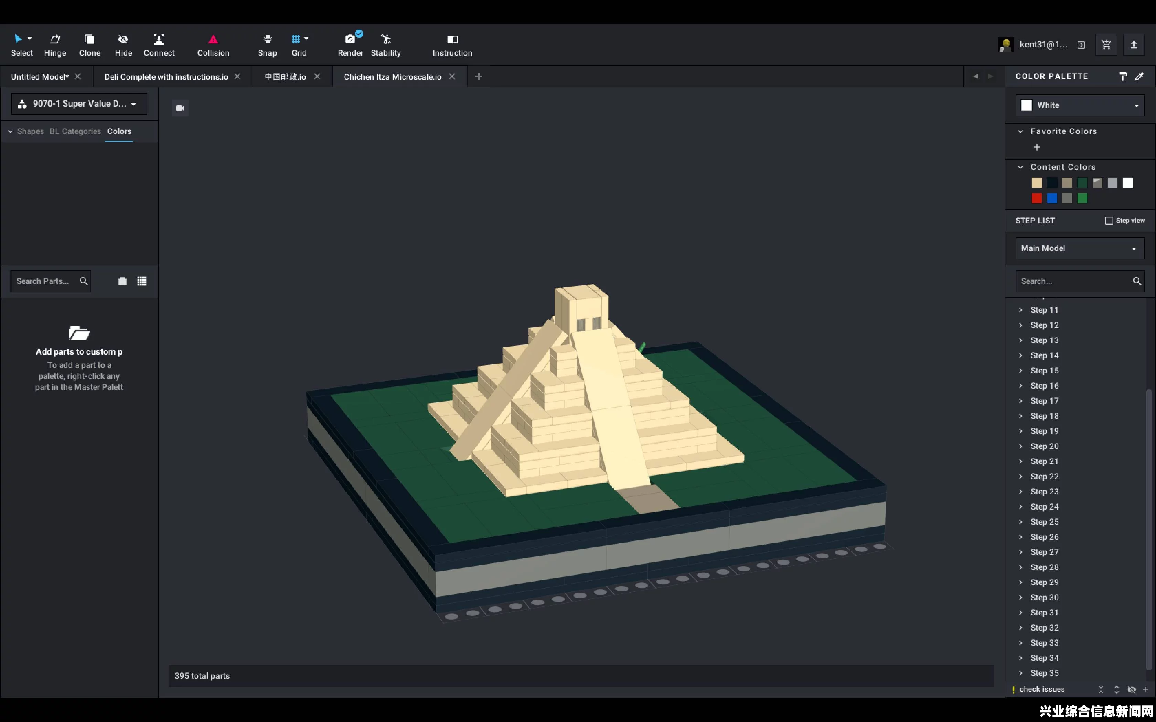The height and width of the screenshot is (722, 1156).
Task: Add a favorite color with plus
Action: click(x=1037, y=147)
